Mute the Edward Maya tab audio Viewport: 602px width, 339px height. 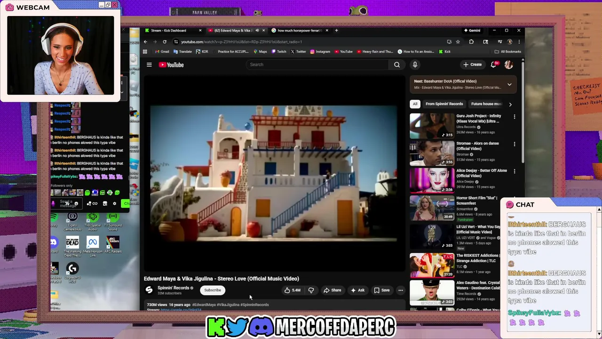click(257, 31)
